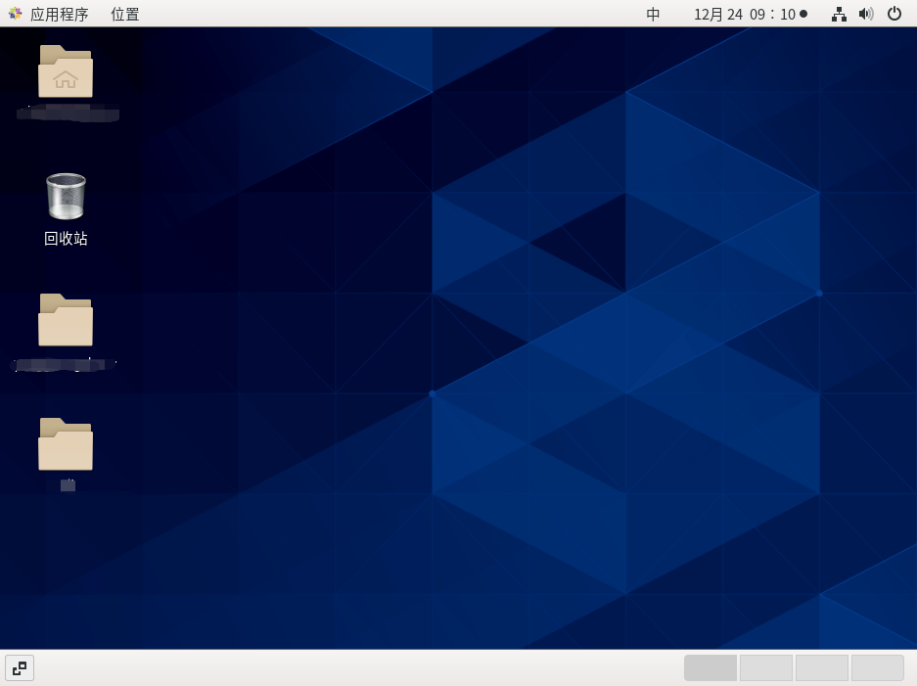Open the 位置 menu
Image resolution: width=917 pixels, height=686 pixels.
click(124, 14)
